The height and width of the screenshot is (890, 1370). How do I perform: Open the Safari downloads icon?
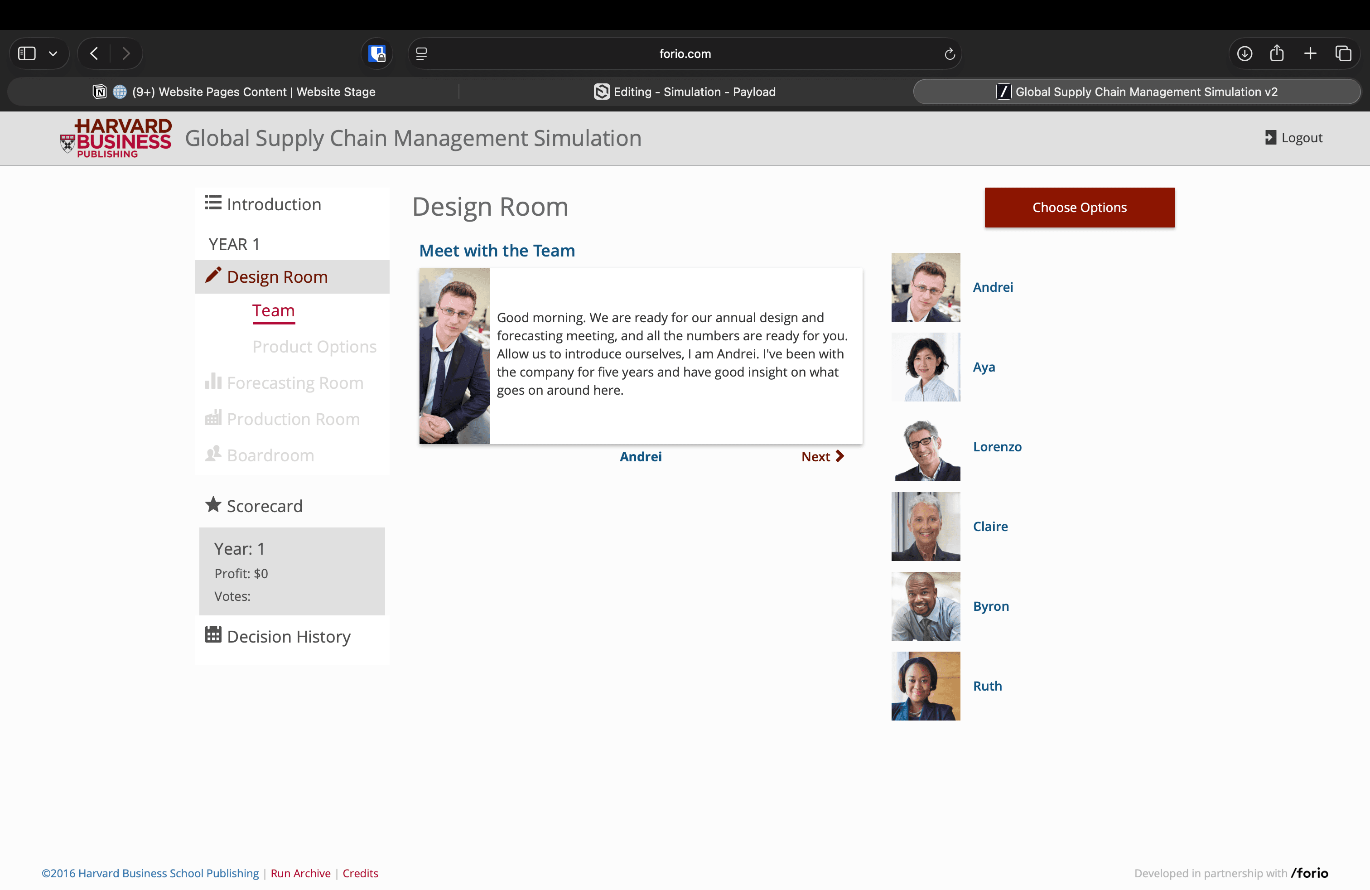pyautogui.click(x=1244, y=53)
